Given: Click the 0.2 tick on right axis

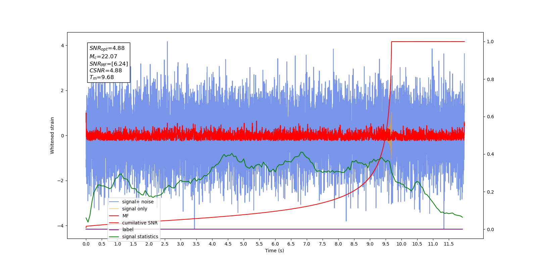Looking at the screenshot, I should pos(490,192).
